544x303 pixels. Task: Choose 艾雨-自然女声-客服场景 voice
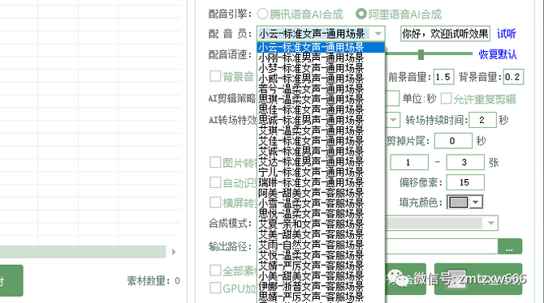321,245
